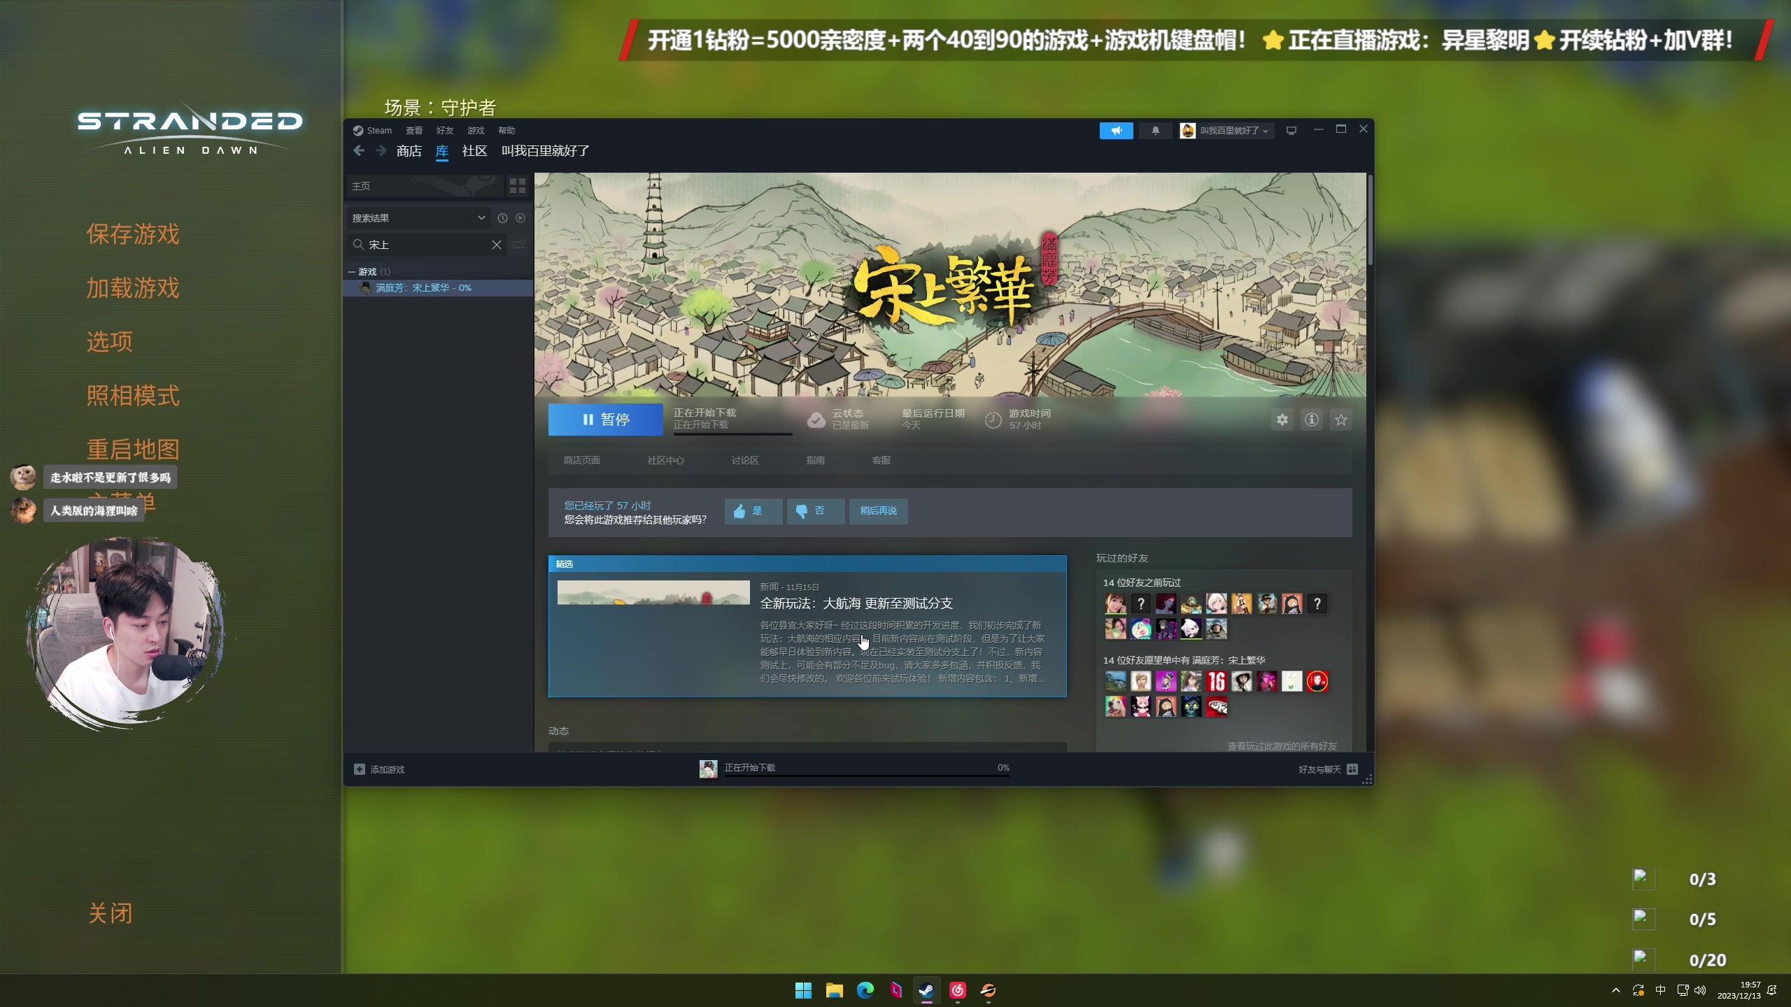Screen dimensions: 1791x1007
Task: Open the 叫我百里就好了 profile tab
Action: pyautogui.click(x=546, y=151)
